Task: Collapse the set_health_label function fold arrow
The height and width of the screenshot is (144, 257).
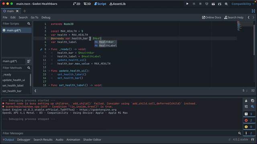Action: [49, 85]
